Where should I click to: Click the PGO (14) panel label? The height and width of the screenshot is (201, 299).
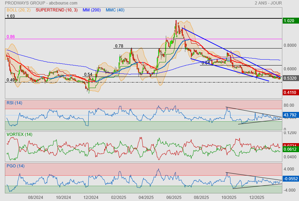tap(15, 166)
